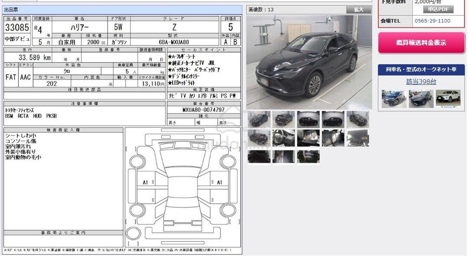Open the 該当398台 link

tap(421, 81)
